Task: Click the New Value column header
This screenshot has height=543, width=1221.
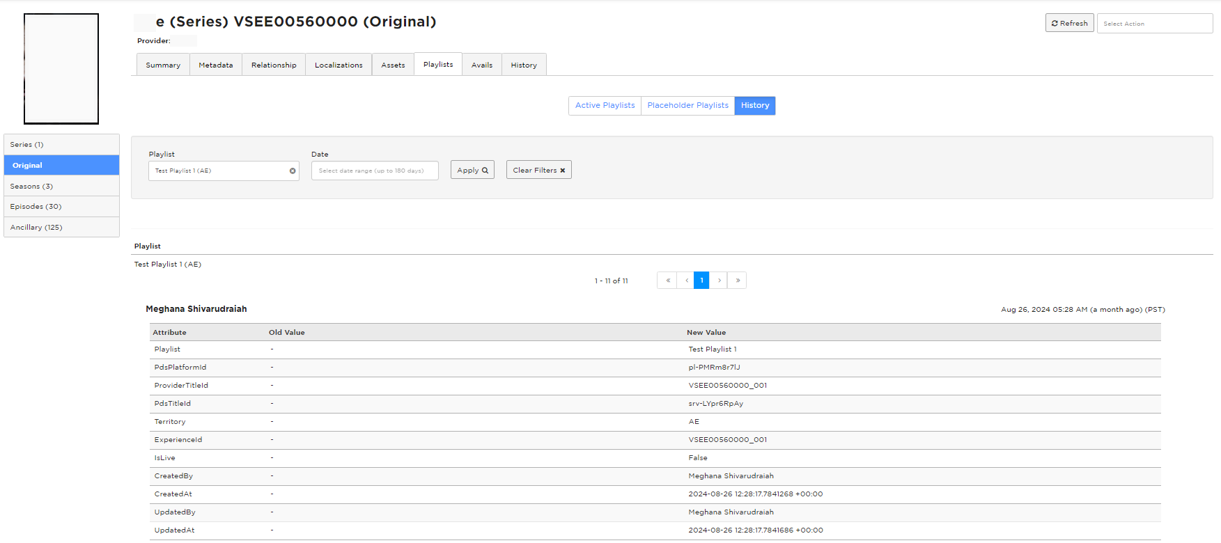Action: (x=706, y=333)
